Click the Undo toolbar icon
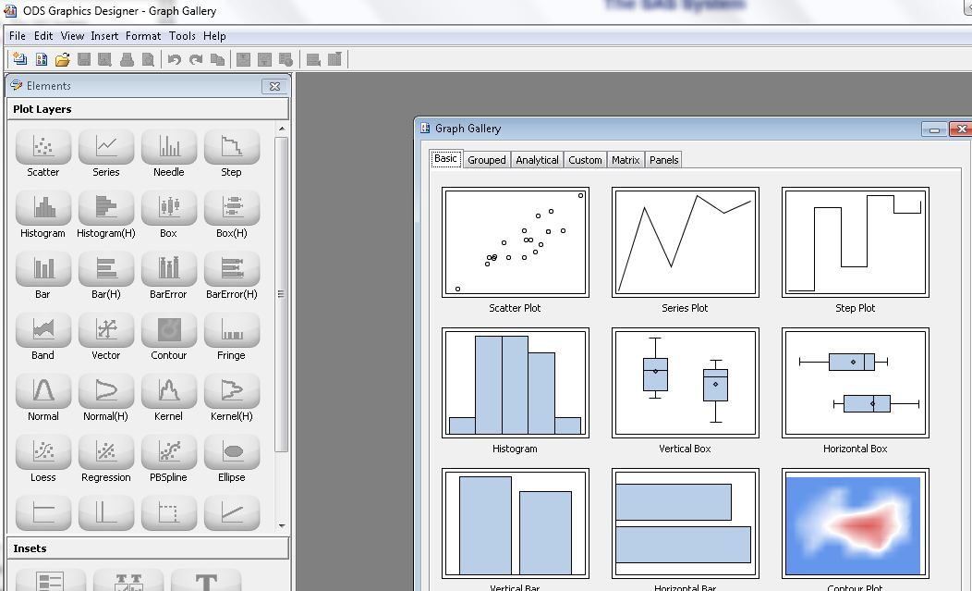The height and width of the screenshot is (591, 972). click(175, 58)
